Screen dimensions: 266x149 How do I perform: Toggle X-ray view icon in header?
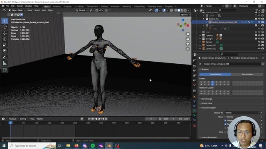click(x=172, y=10)
